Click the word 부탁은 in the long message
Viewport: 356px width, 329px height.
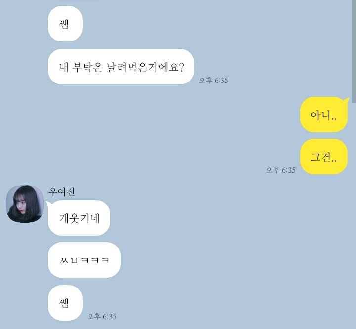[x=88, y=67]
